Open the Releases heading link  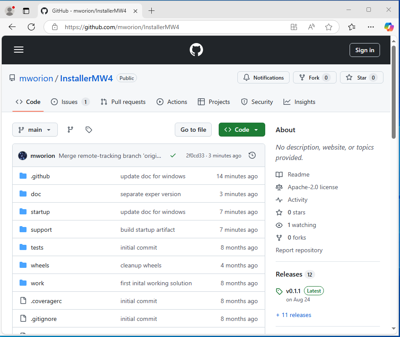289,274
